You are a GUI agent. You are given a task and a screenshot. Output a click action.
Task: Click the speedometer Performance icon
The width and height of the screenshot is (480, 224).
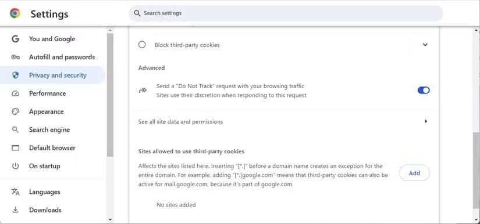(15, 93)
